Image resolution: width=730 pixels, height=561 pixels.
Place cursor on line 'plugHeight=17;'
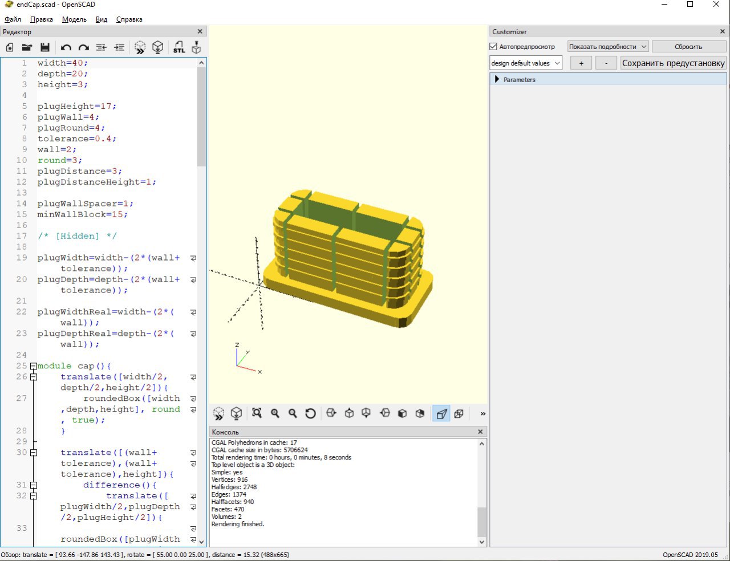[x=77, y=106]
